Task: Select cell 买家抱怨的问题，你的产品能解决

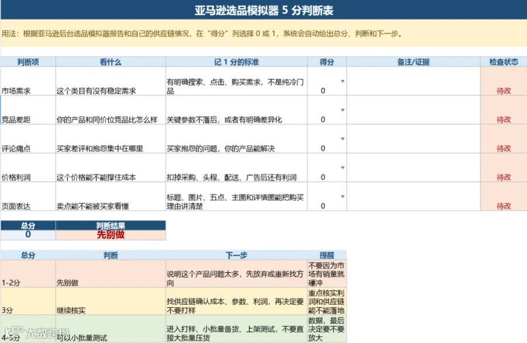Action: pyautogui.click(x=237, y=139)
